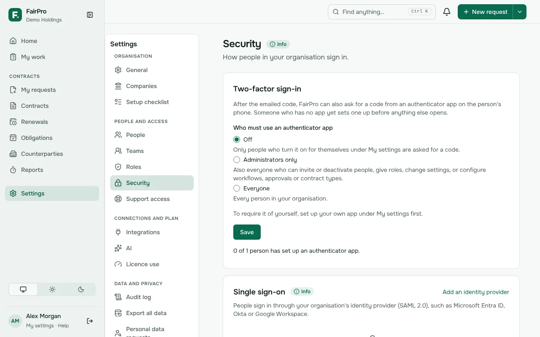Click the AI sparkles icon

(118, 248)
